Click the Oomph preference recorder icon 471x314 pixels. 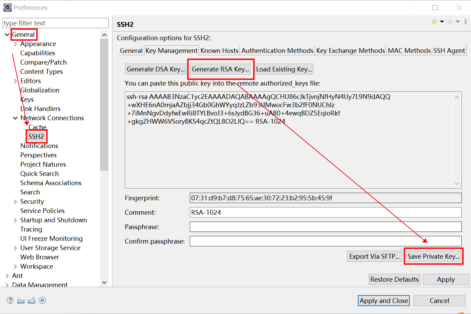click(x=42, y=300)
